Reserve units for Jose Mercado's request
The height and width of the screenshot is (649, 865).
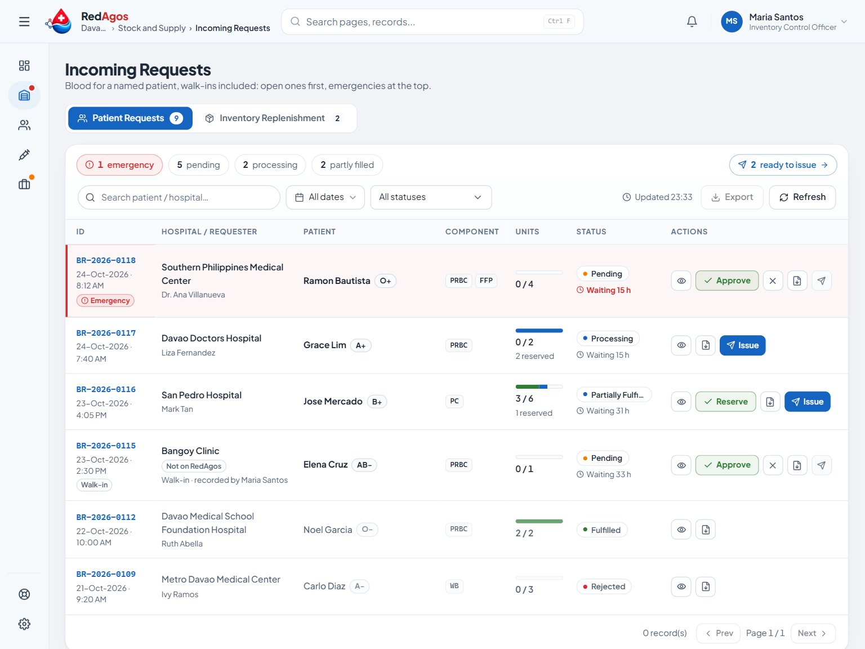(726, 402)
